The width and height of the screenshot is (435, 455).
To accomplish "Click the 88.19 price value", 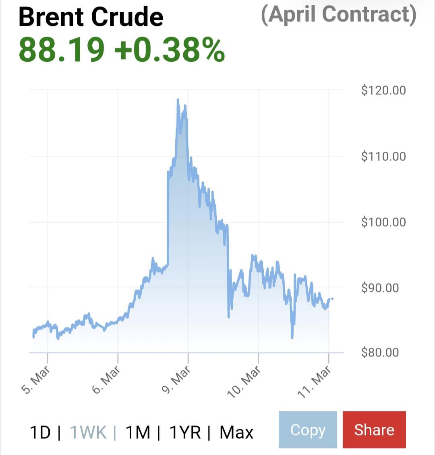I will (61, 50).
